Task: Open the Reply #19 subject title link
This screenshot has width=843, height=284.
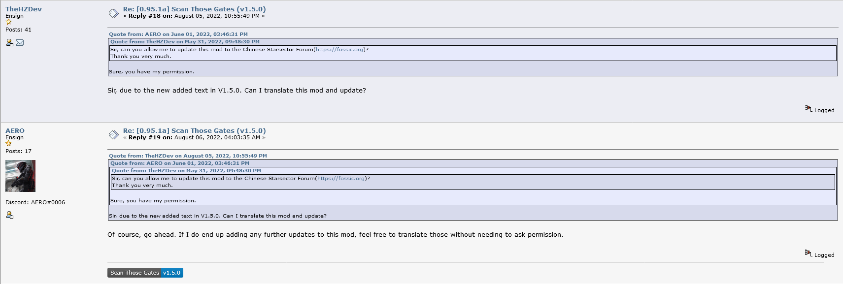Action: pyautogui.click(x=194, y=130)
